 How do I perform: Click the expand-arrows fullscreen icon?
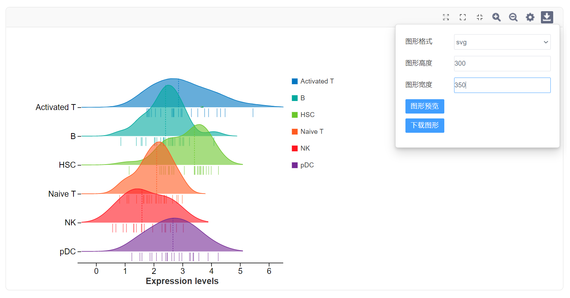pos(446,17)
